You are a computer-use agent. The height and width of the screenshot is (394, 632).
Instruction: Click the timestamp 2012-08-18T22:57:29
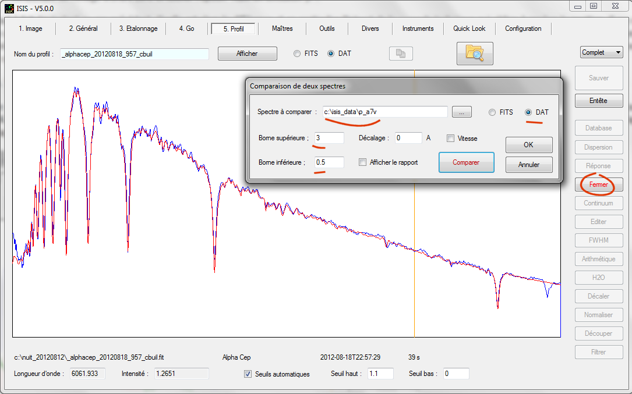[350, 357]
